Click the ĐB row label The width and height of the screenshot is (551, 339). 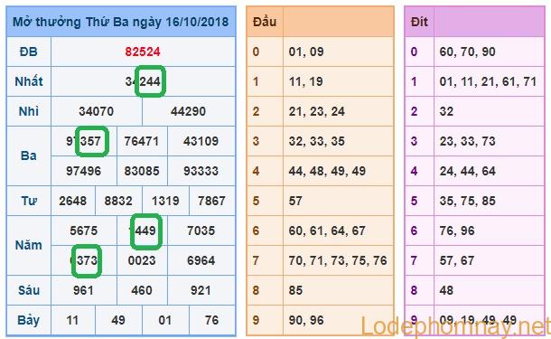[29, 52]
